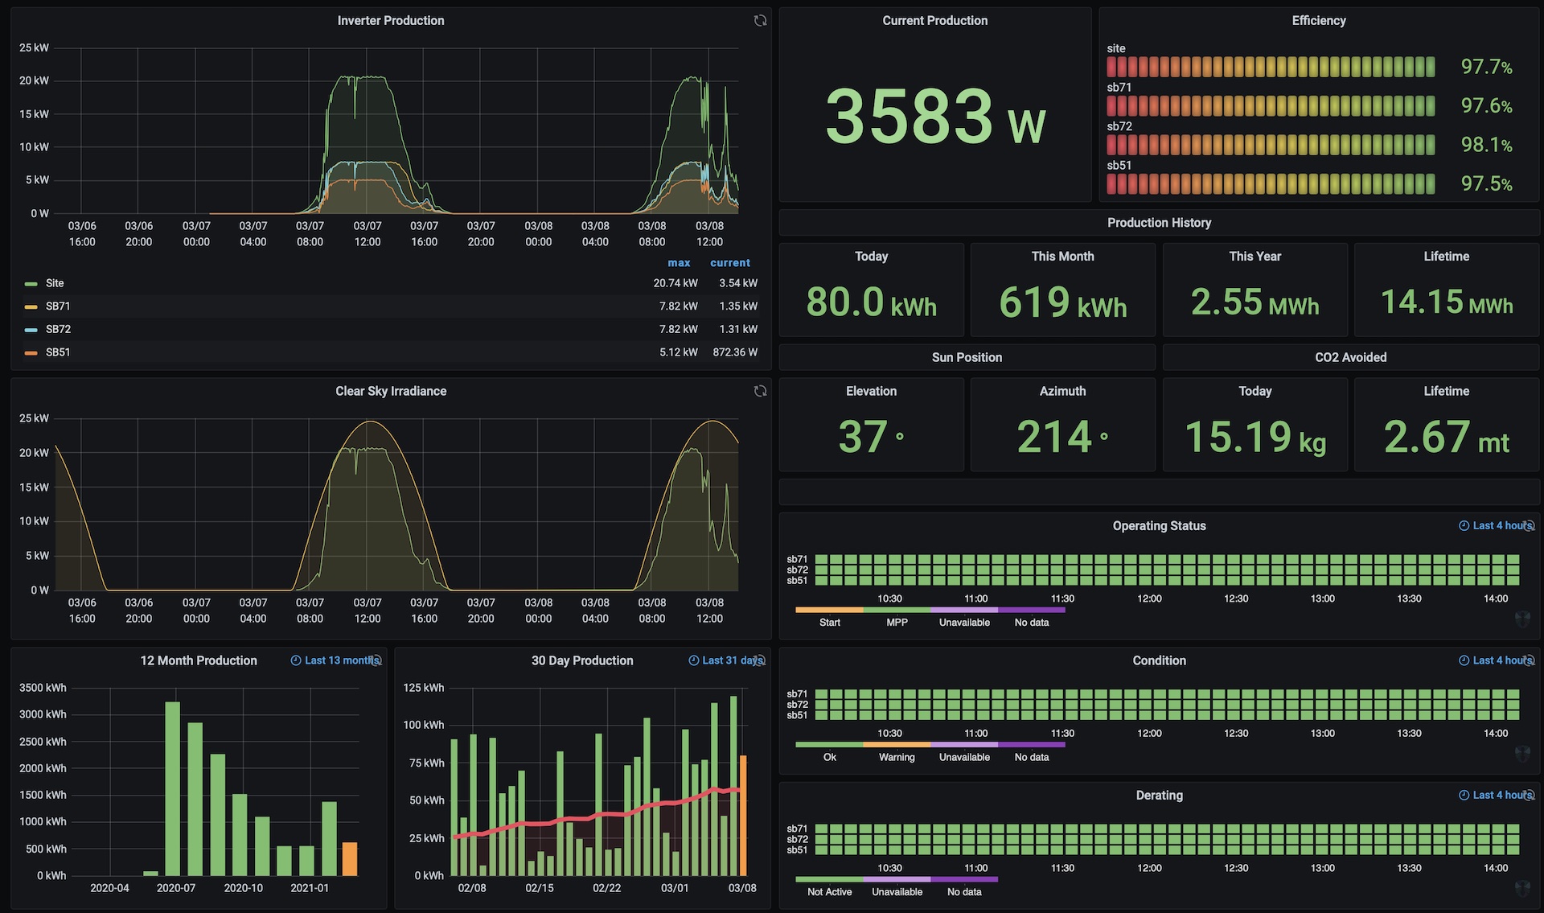Click the Production History row title

pyautogui.click(x=1159, y=223)
